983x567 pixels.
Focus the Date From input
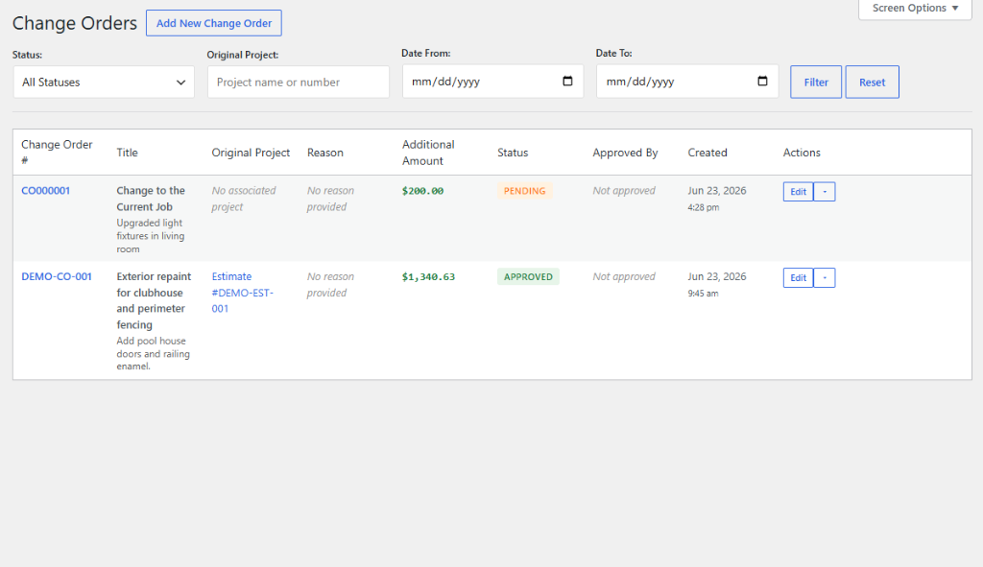pyautogui.click(x=492, y=81)
